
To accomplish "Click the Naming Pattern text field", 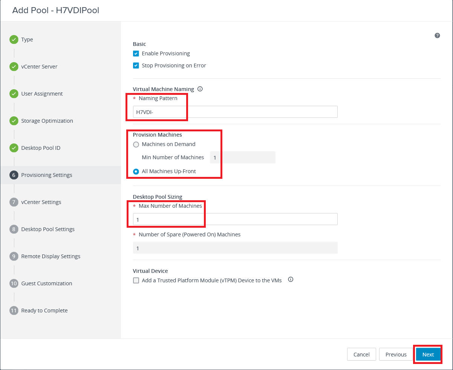I will tap(235, 112).
